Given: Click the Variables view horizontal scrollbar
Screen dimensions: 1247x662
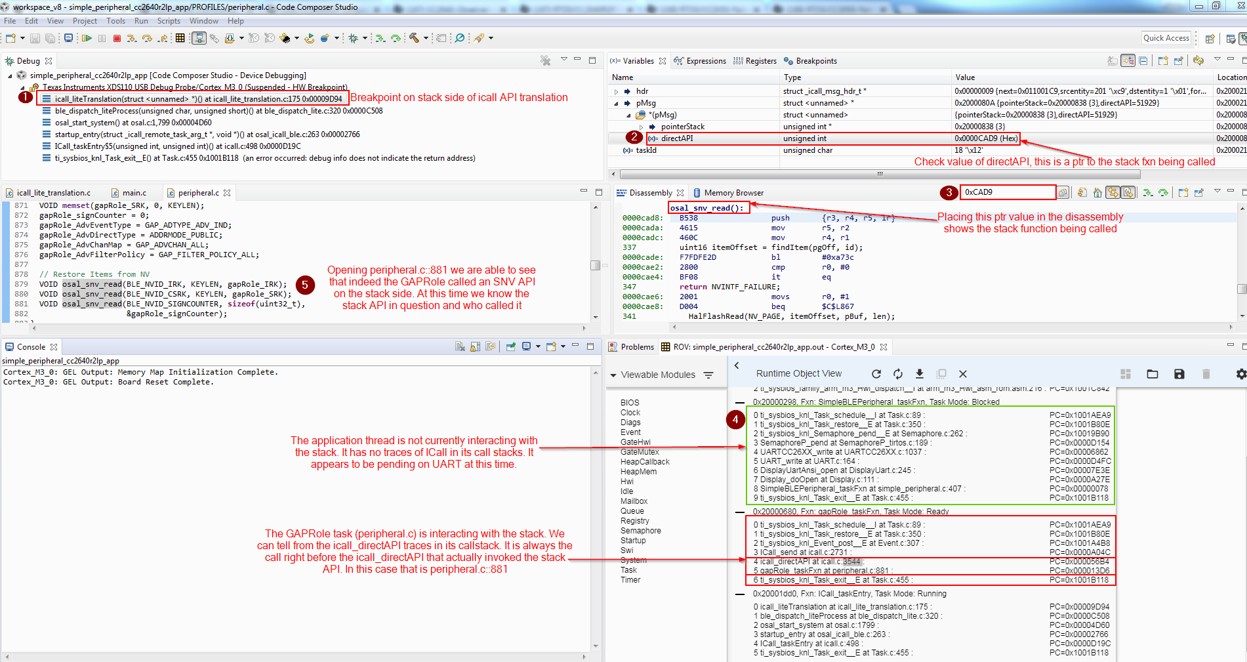Looking at the screenshot, I should pyautogui.click(x=880, y=175).
